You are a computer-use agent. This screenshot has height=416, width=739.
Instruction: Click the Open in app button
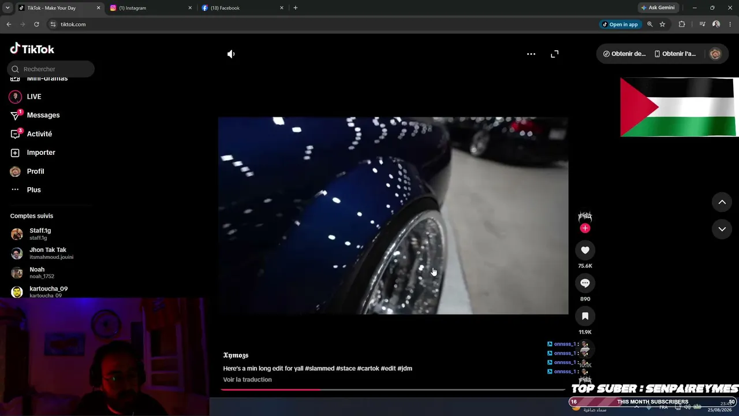pos(620,24)
